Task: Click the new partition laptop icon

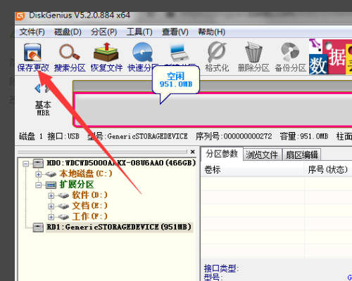Action: (180, 53)
